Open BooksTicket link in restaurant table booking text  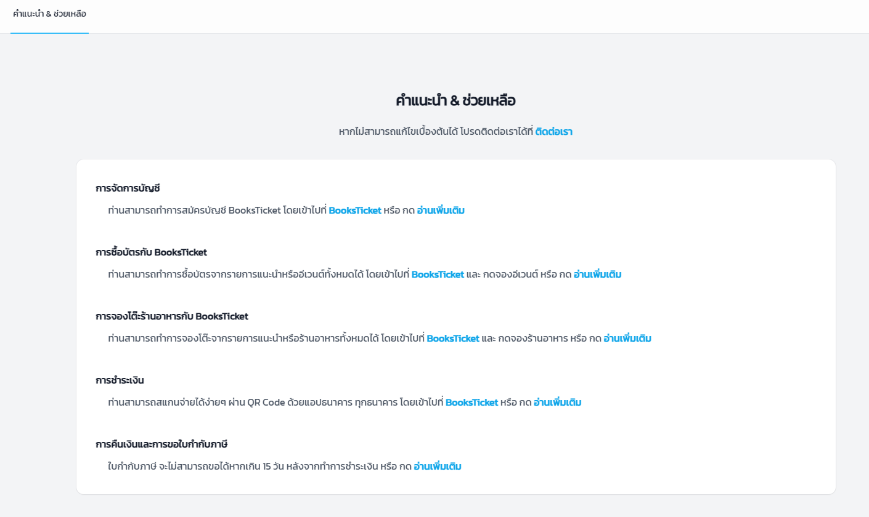click(x=452, y=339)
